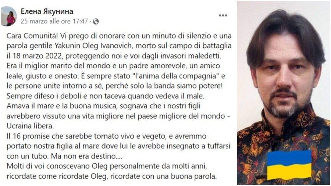The image size is (331, 186).
Task: Click the globe public privacy icon
Action: pos(96,21)
